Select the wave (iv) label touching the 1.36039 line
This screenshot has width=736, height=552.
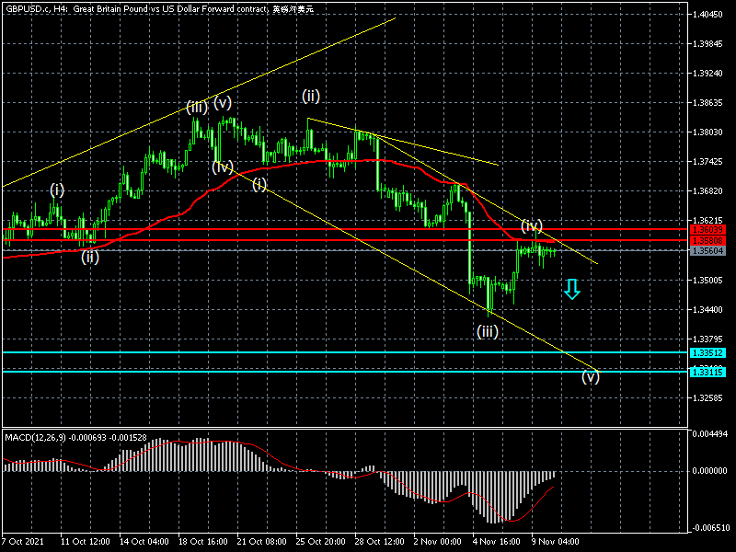click(x=532, y=225)
